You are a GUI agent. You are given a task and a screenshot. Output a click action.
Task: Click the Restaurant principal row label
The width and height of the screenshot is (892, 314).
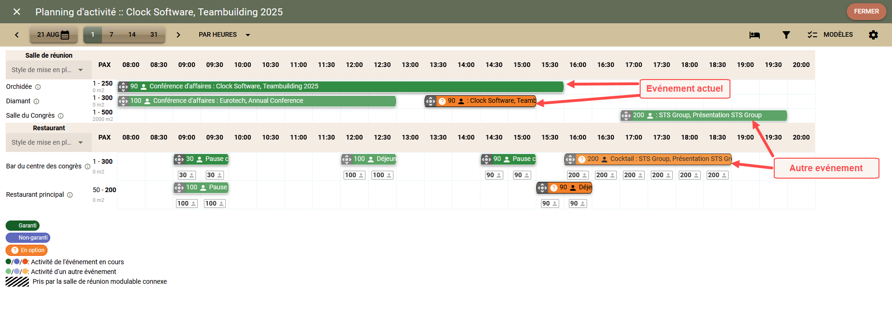35,194
